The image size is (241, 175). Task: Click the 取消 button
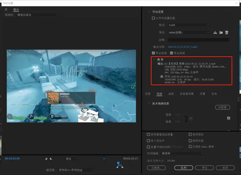pos(225,168)
